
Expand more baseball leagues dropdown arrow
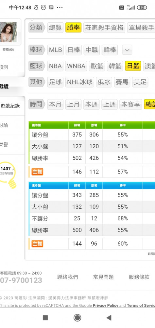tap(127, 50)
